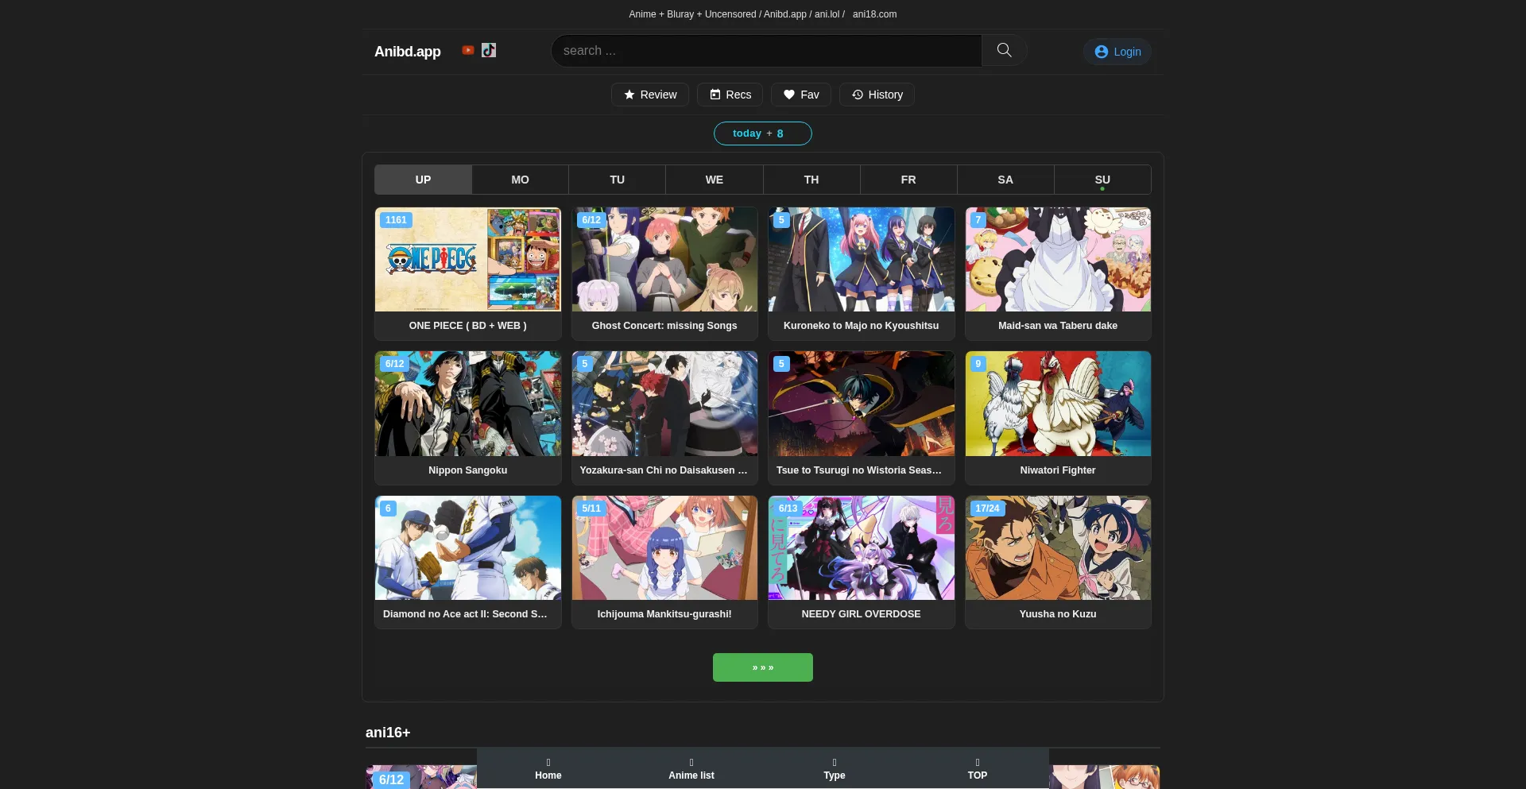Open Tsue to Tsurugi no Wistoria thumbnail
The image size is (1526, 789).
(862, 404)
